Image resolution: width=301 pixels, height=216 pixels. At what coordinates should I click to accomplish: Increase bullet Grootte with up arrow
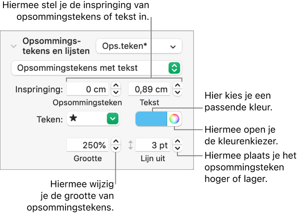115,142
